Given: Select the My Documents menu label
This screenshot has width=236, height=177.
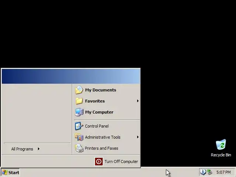Looking at the screenshot, I should pos(101,90).
